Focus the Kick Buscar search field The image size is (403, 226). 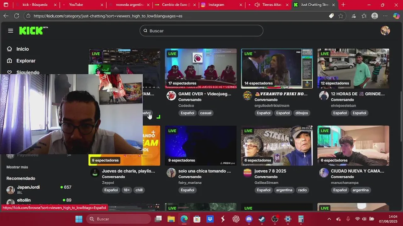(x=201, y=31)
